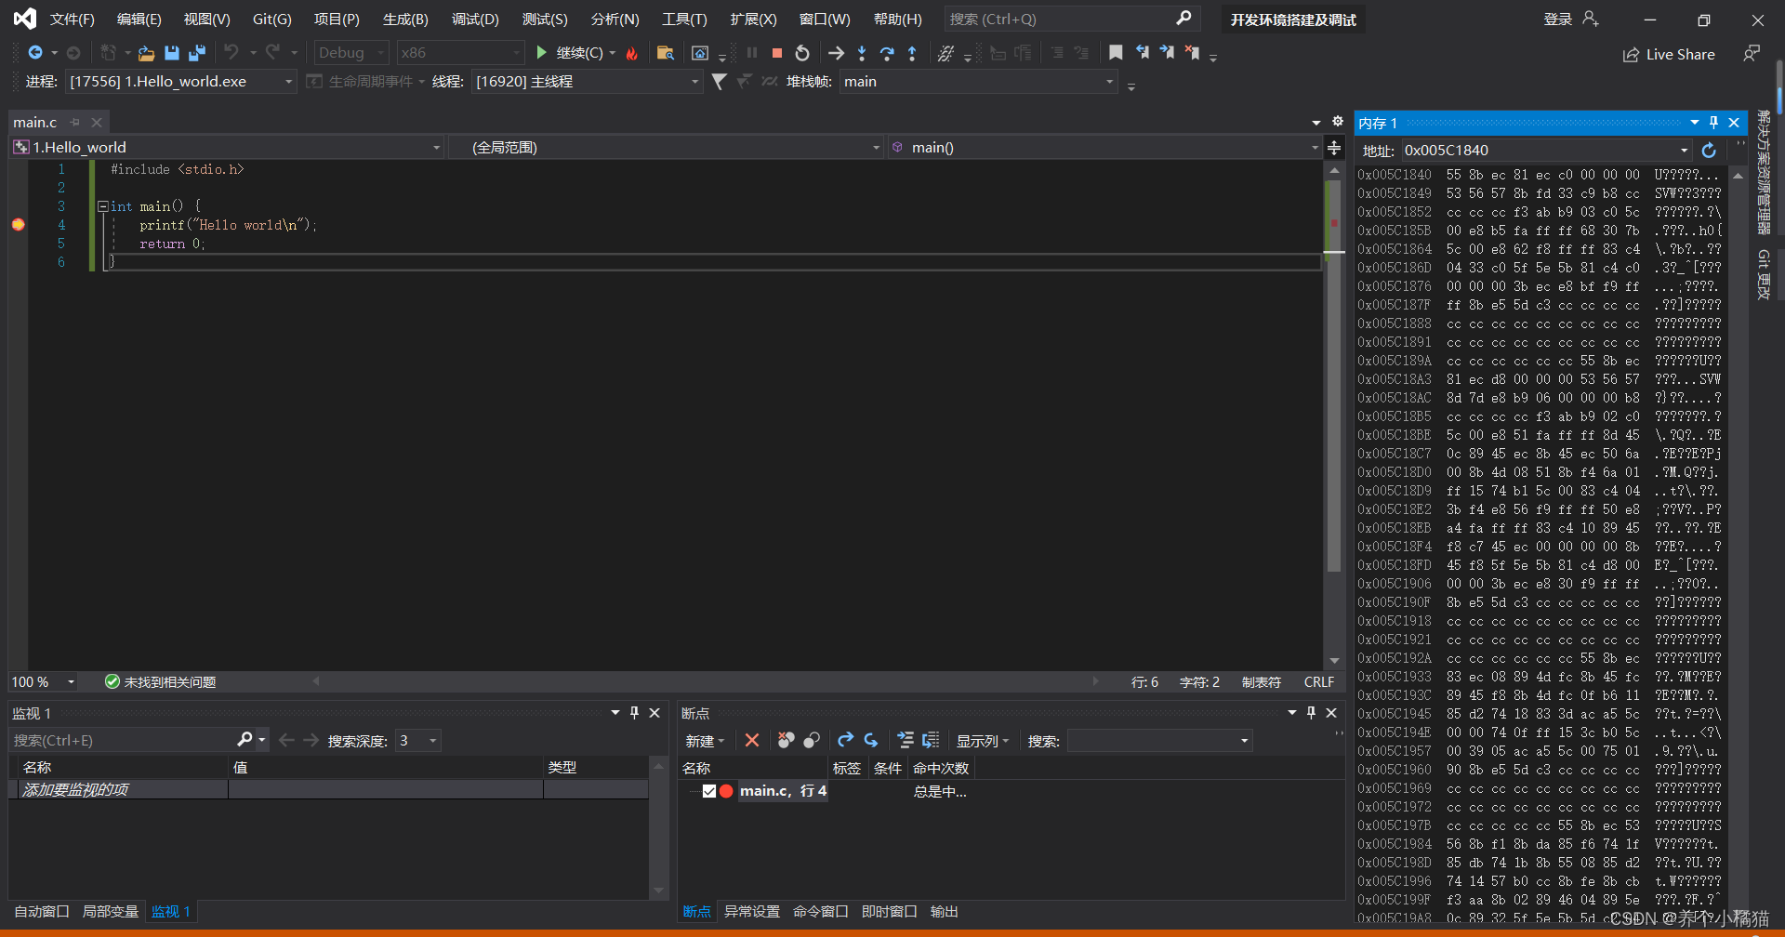Toggle auto-hide pin on Breakpoints panel

tap(1311, 713)
